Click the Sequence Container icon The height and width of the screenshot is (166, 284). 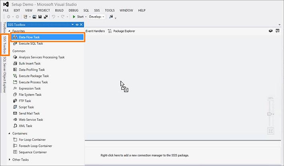[x=15, y=152]
